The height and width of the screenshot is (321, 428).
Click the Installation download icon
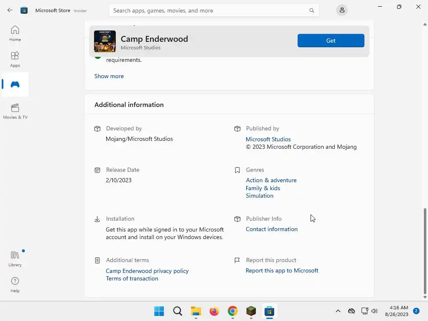(x=97, y=219)
